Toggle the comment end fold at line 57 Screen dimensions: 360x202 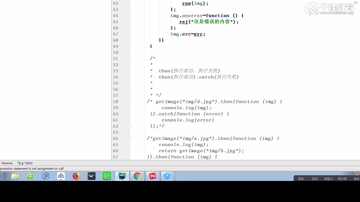pos(130,95)
